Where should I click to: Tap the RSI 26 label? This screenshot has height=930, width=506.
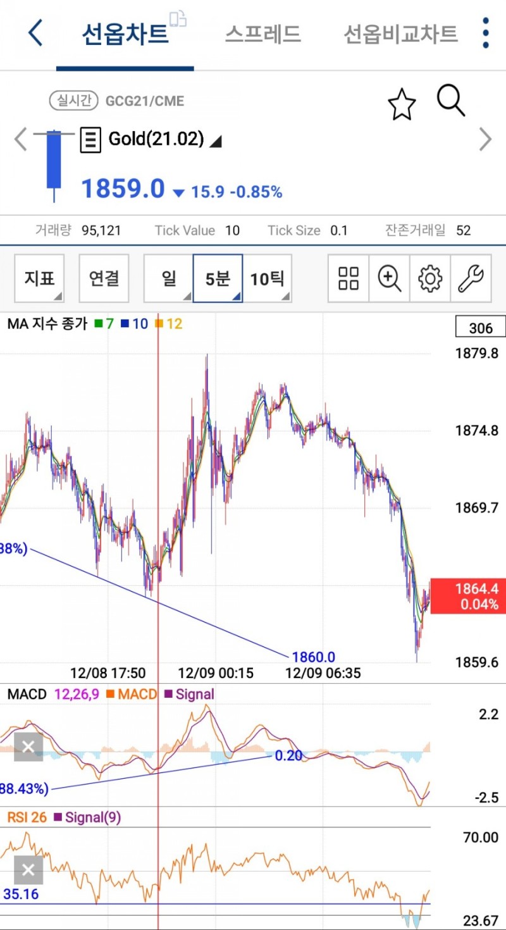coord(27,817)
